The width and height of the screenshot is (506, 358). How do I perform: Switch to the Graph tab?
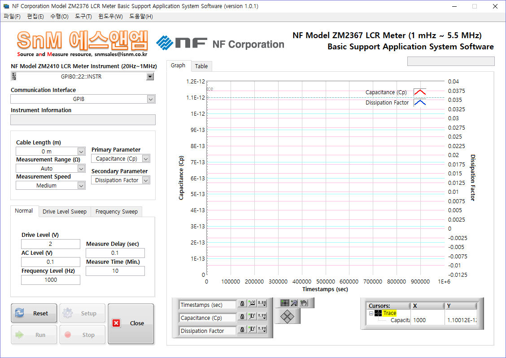(x=178, y=65)
